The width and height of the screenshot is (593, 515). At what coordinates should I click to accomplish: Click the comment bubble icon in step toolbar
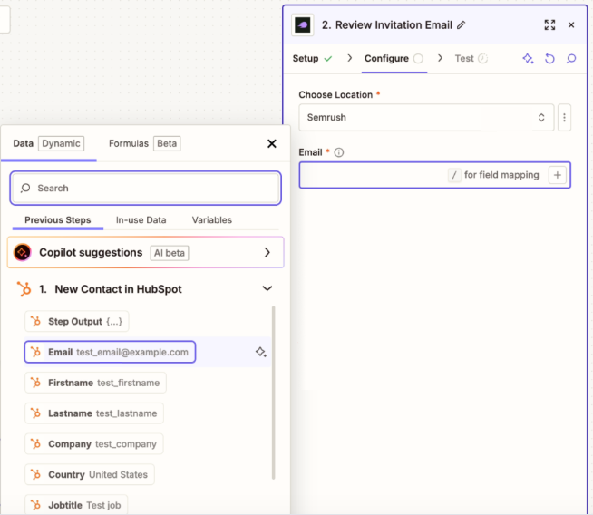[x=571, y=59]
